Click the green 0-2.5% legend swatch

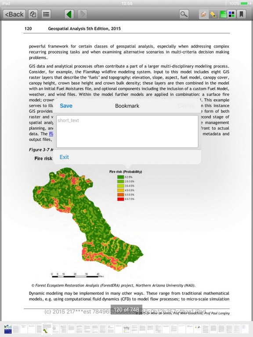120,177
